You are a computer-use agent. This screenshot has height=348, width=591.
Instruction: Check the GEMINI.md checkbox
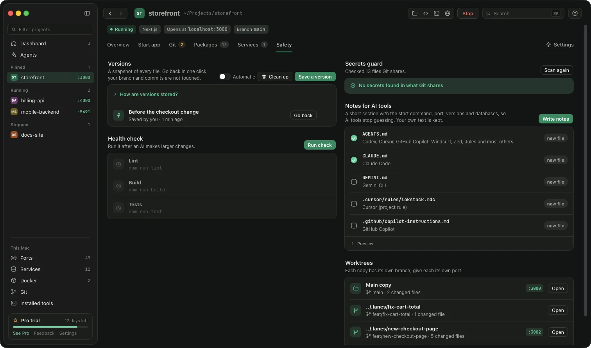pyautogui.click(x=354, y=182)
